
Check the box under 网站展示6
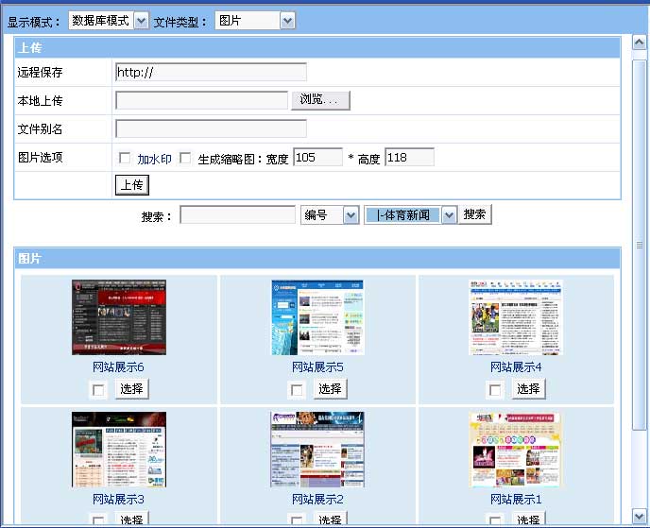(x=99, y=389)
